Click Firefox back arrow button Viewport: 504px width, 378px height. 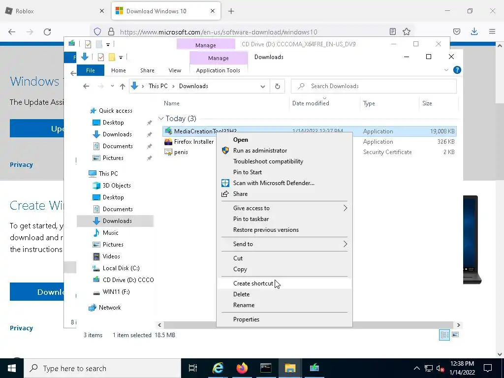pos(12,32)
